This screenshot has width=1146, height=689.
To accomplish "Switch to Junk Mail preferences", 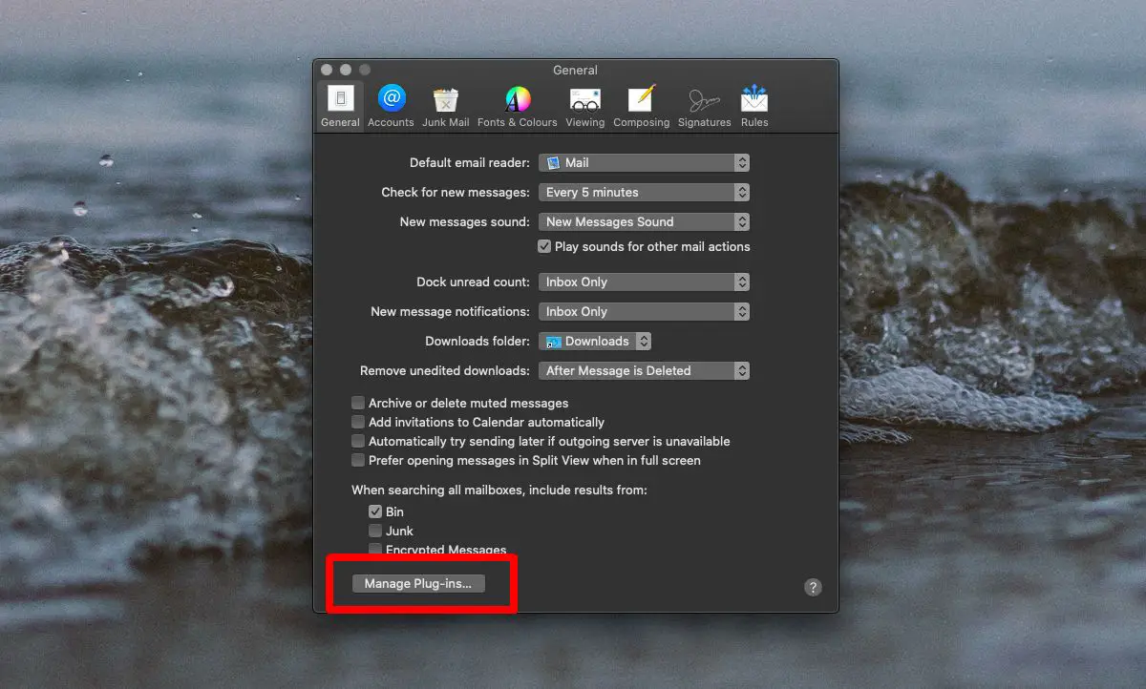I will [446, 99].
